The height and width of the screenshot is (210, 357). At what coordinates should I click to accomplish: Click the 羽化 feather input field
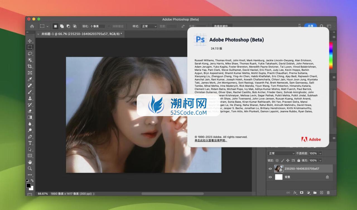click(x=97, y=26)
